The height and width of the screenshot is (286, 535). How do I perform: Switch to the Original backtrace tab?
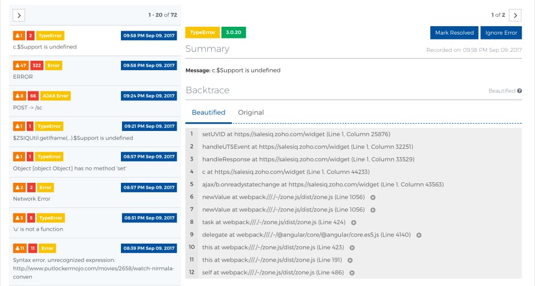coord(251,113)
